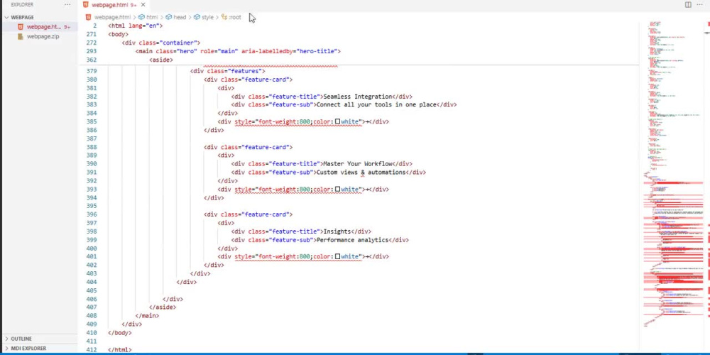Click the HTML5 icon on the webpage.html tab

pyautogui.click(x=86, y=4)
